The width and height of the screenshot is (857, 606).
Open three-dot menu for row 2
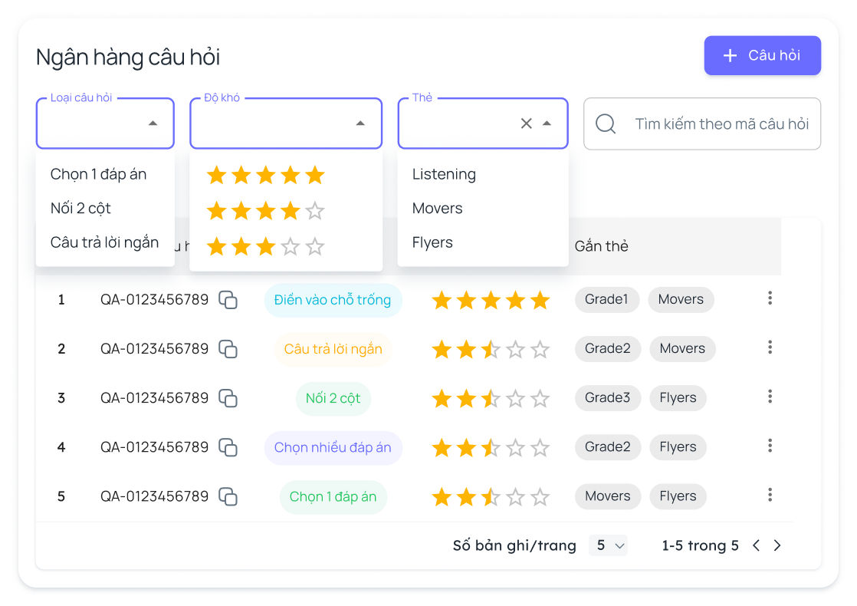click(770, 347)
